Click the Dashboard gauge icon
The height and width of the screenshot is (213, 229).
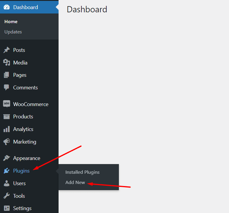(6, 7)
